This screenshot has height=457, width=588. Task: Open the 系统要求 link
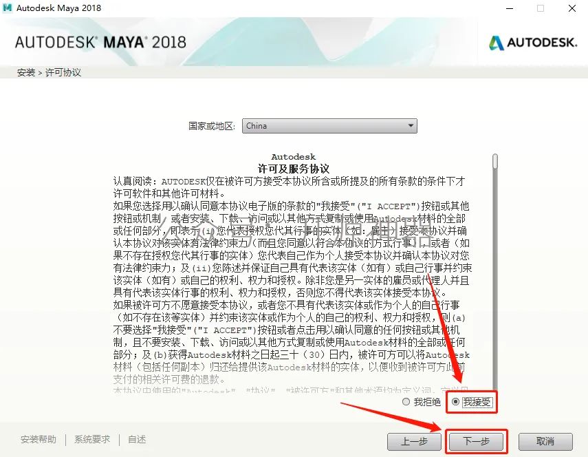tap(92, 439)
